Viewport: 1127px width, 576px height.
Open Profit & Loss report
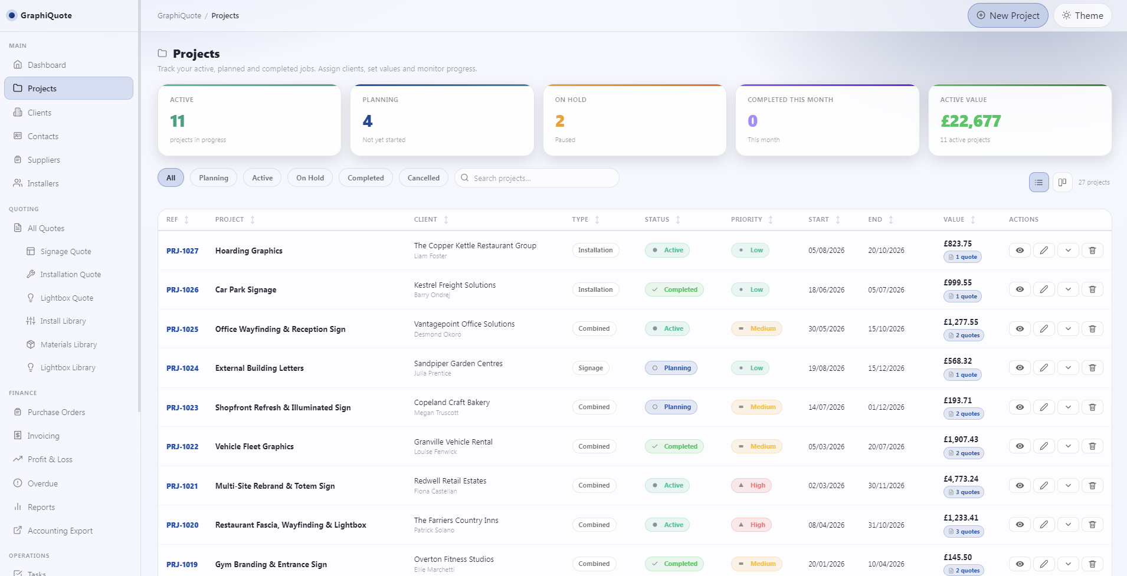click(68, 459)
